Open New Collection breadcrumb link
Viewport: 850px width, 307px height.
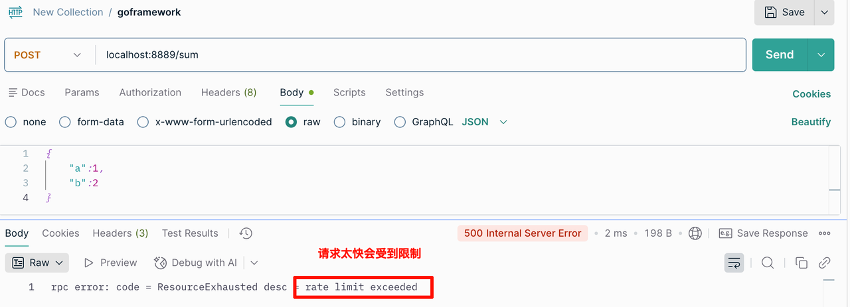(x=68, y=12)
